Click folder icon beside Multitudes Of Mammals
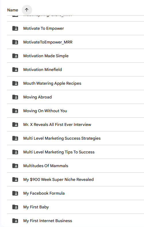144x227 pixels. point(15,166)
